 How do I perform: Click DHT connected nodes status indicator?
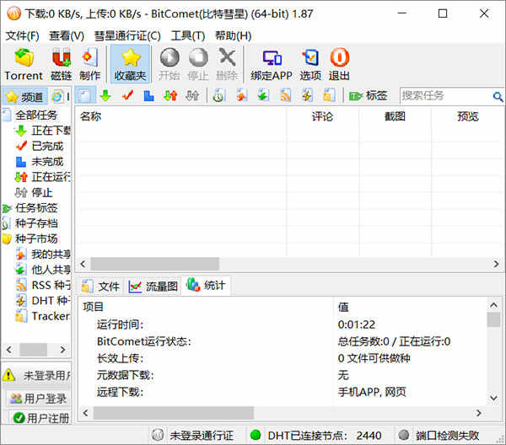click(315, 436)
